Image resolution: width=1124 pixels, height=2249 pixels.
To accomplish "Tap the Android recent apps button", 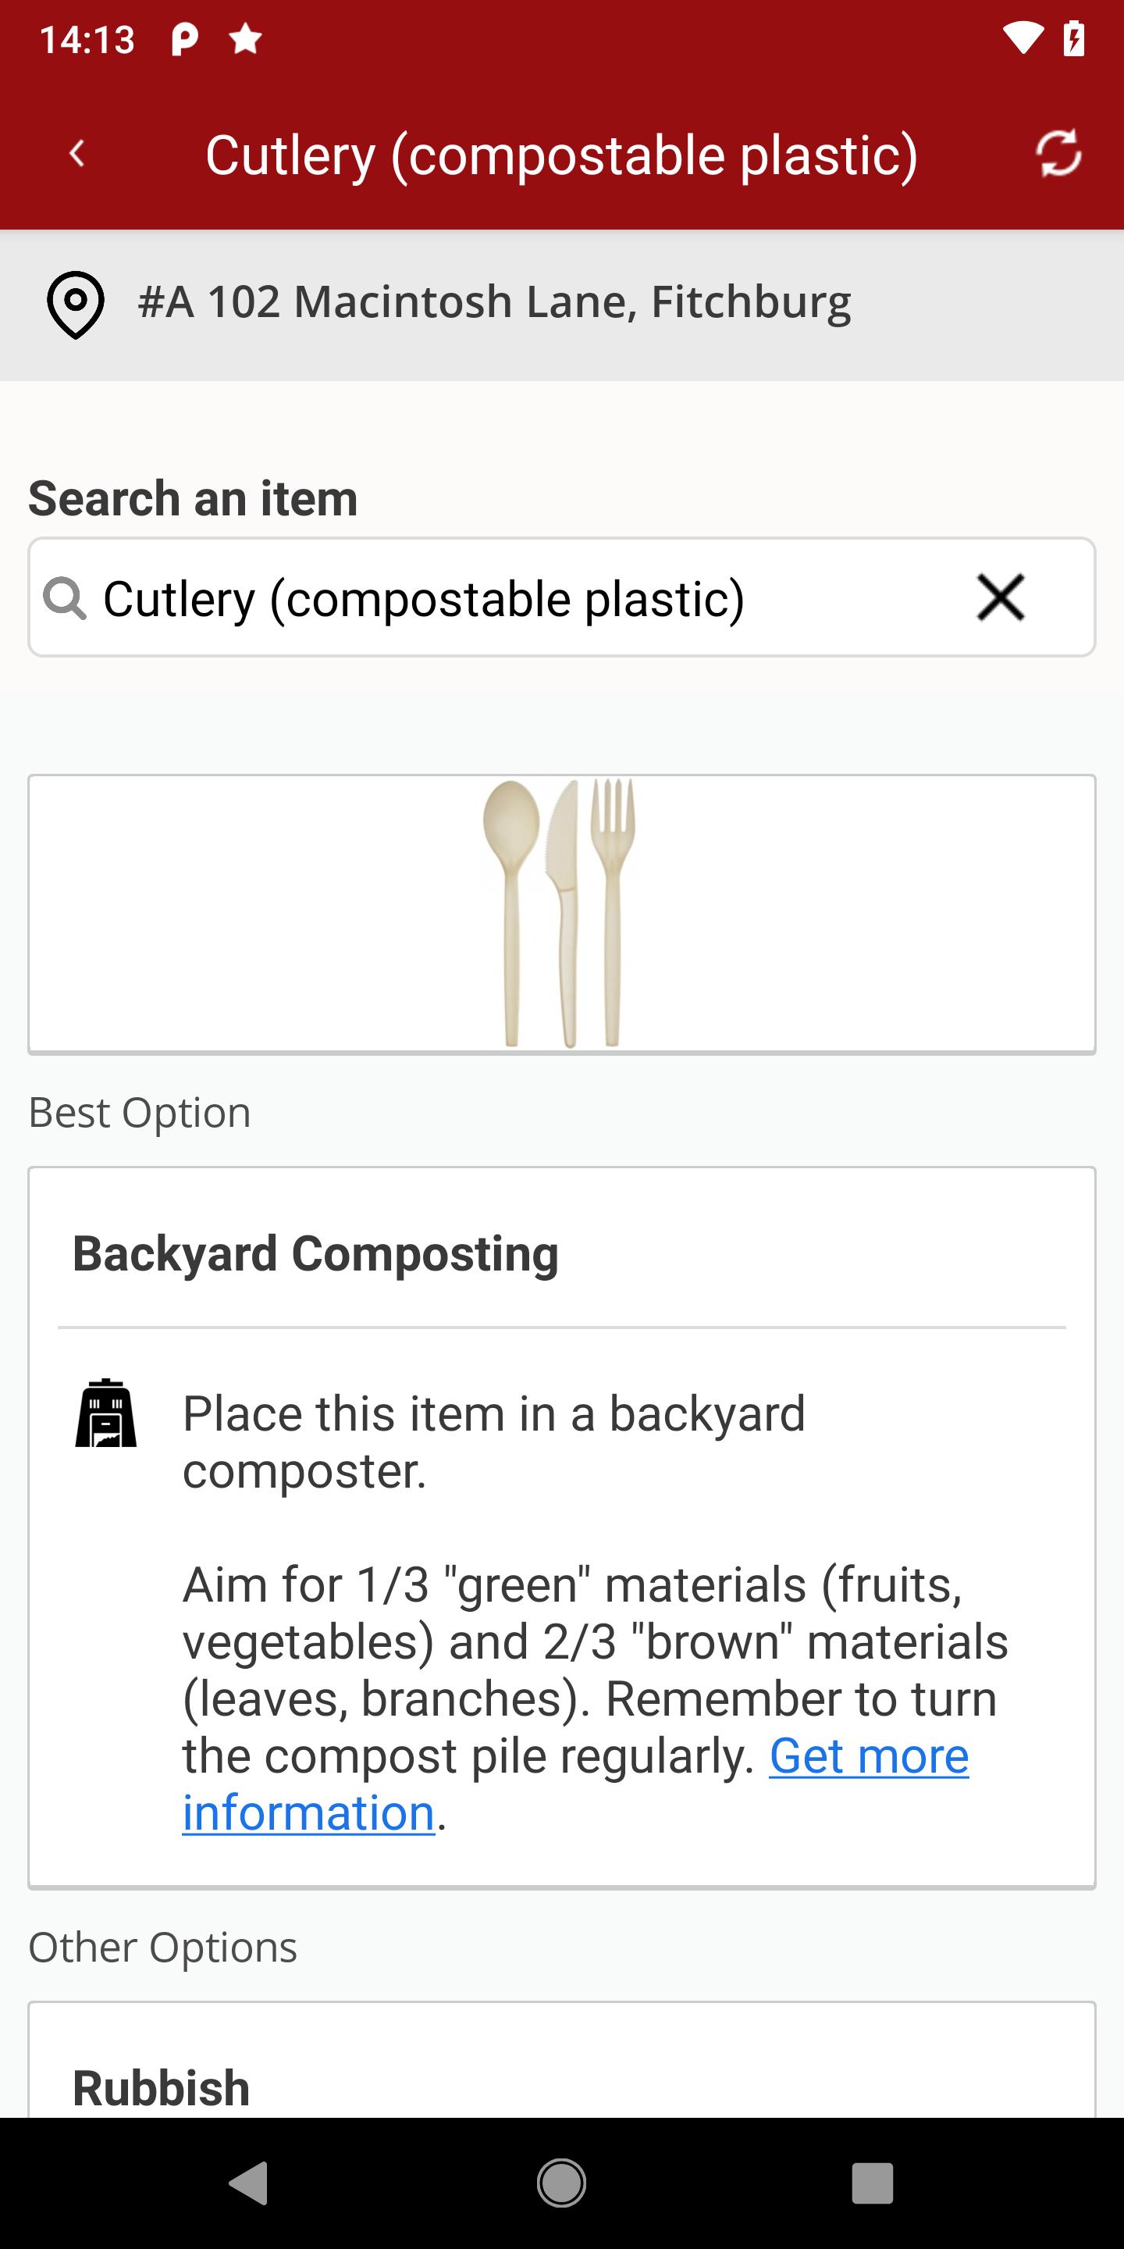I will tap(873, 2183).
